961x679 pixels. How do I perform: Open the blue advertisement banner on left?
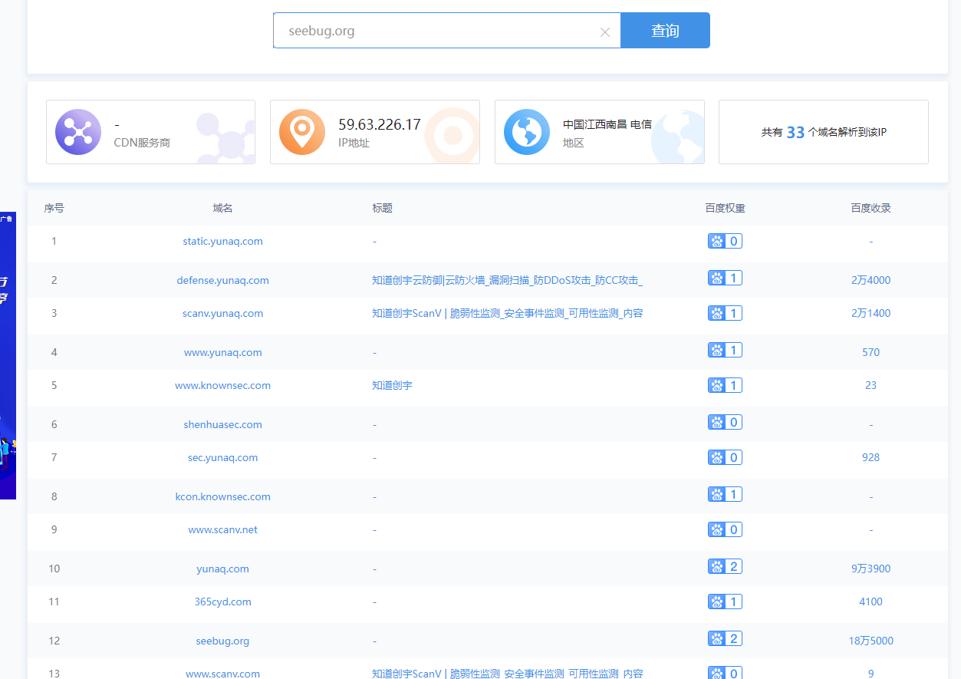coord(8,355)
